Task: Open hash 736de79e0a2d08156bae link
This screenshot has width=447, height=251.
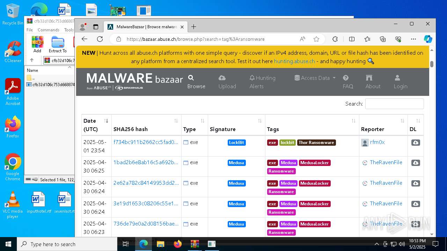Action: (146, 223)
